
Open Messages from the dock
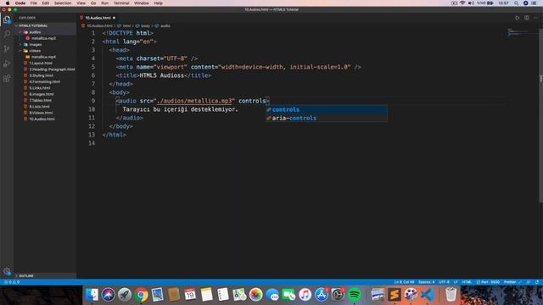tap(272, 295)
